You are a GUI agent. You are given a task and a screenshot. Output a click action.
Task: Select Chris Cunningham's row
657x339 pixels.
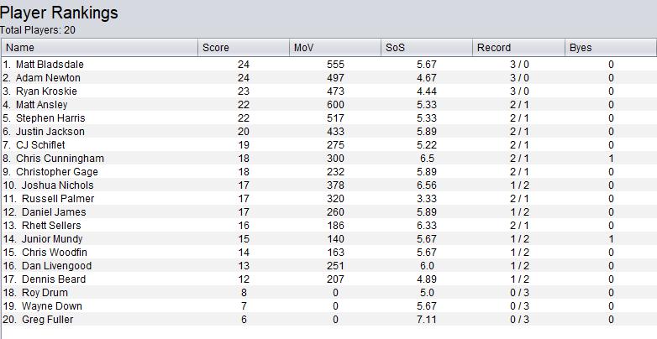[x=60, y=159]
